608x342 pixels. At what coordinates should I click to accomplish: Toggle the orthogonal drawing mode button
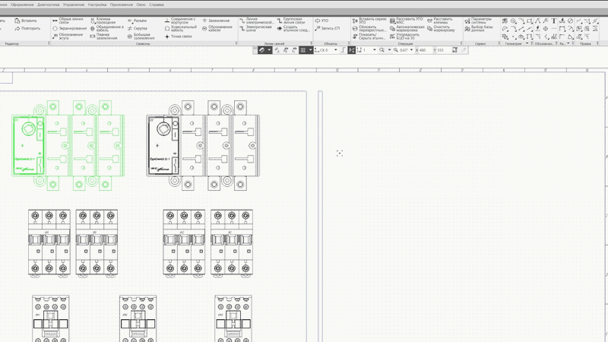pyautogui.click(x=343, y=50)
